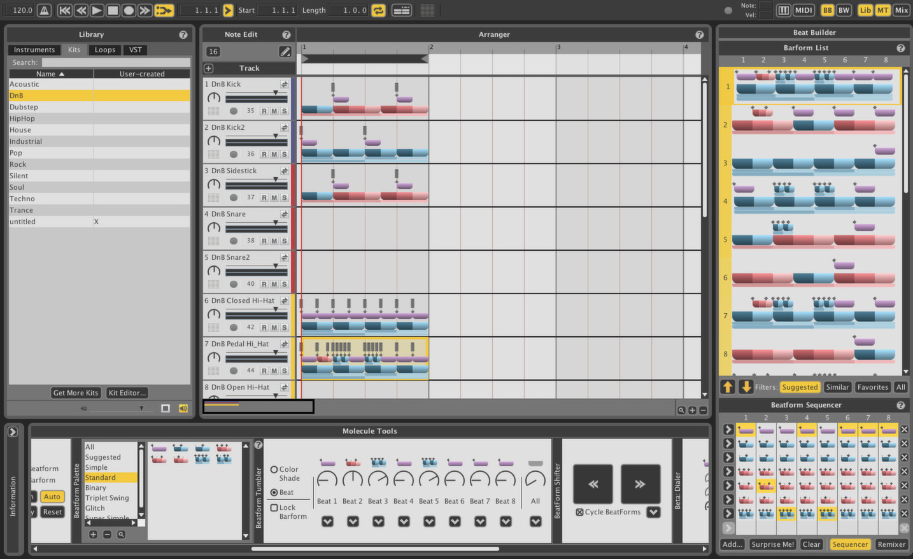Skip back to start with the rewind icon
The width and height of the screenshot is (913, 559).
tap(64, 10)
